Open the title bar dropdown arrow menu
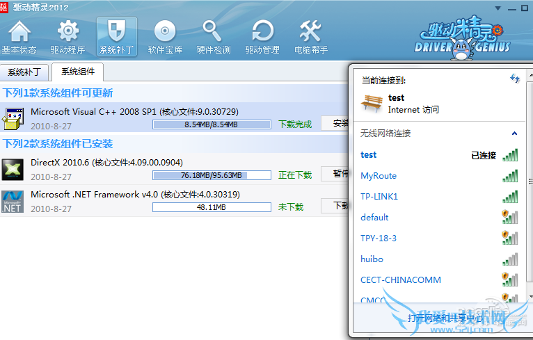 tap(498, 8)
